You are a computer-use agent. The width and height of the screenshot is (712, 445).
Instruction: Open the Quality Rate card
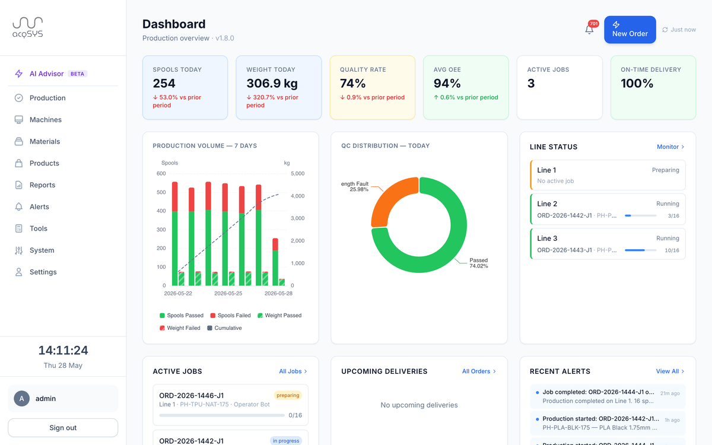(372, 88)
